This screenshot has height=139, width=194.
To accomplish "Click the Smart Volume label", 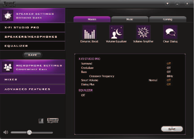I will pos(90,80).
